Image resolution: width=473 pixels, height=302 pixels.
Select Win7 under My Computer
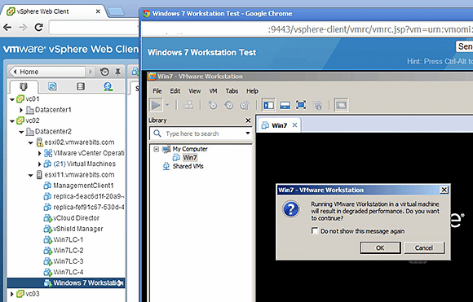click(x=189, y=157)
